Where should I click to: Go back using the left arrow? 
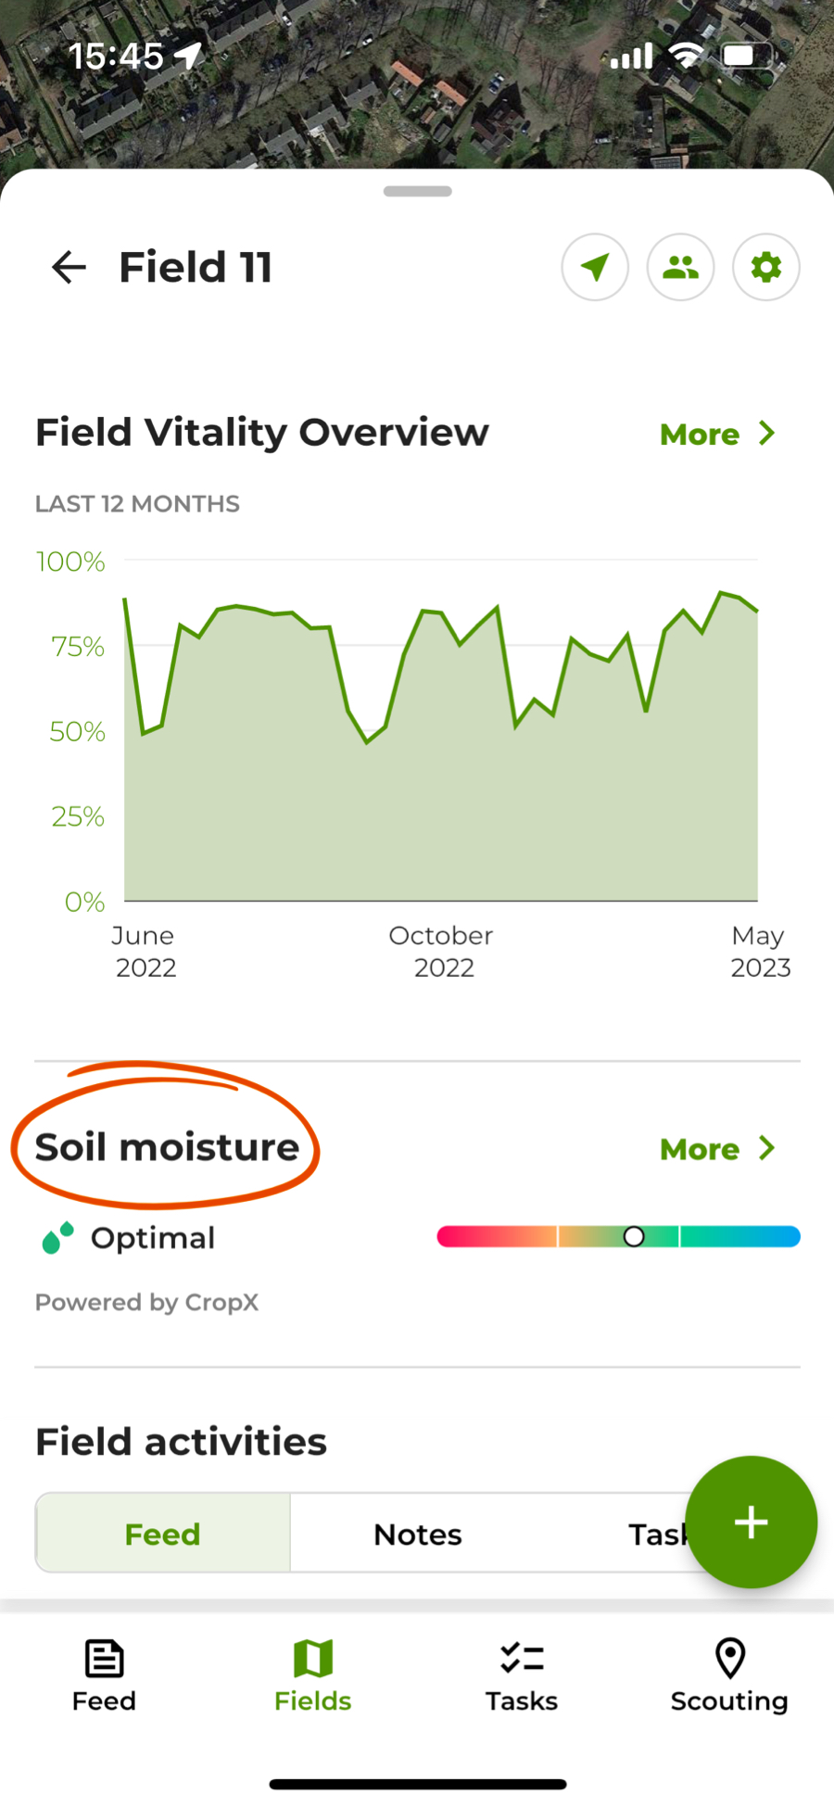pos(69,268)
